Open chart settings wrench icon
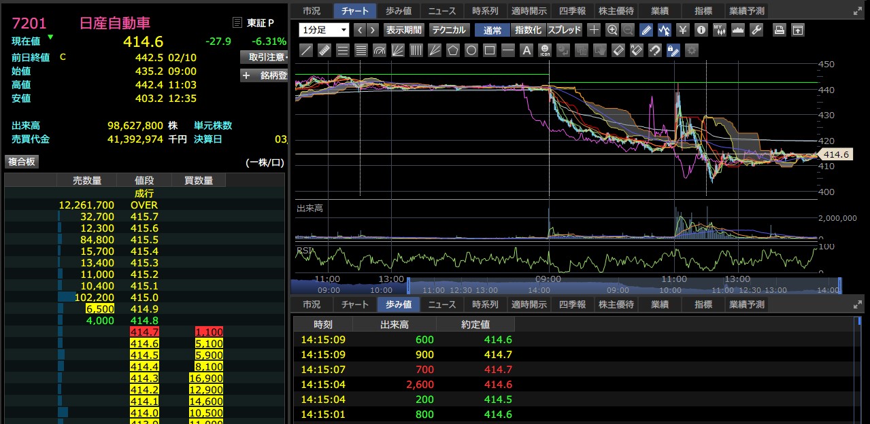The width and height of the screenshot is (870, 424). point(756,30)
